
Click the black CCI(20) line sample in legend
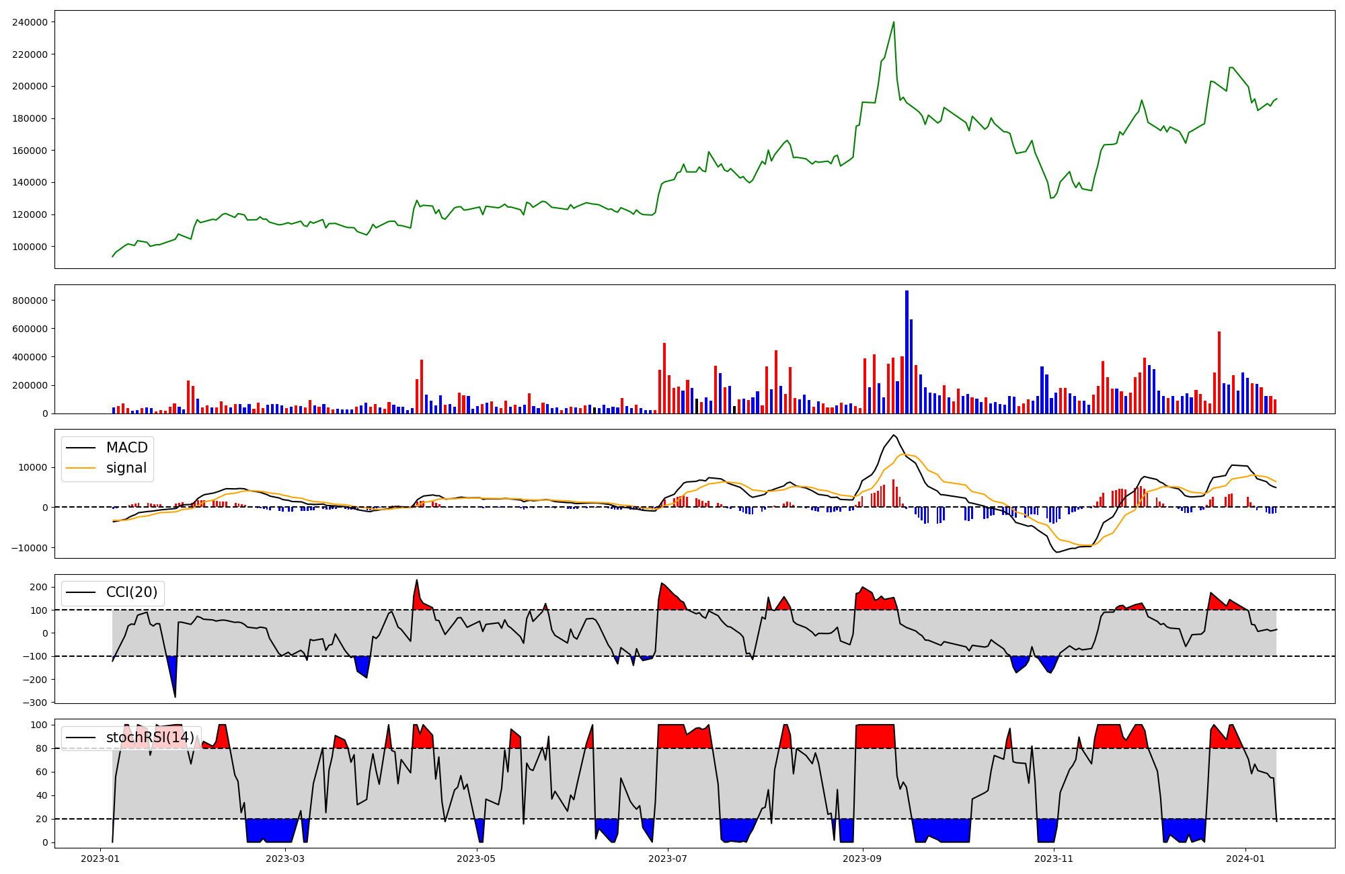[x=80, y=593]
